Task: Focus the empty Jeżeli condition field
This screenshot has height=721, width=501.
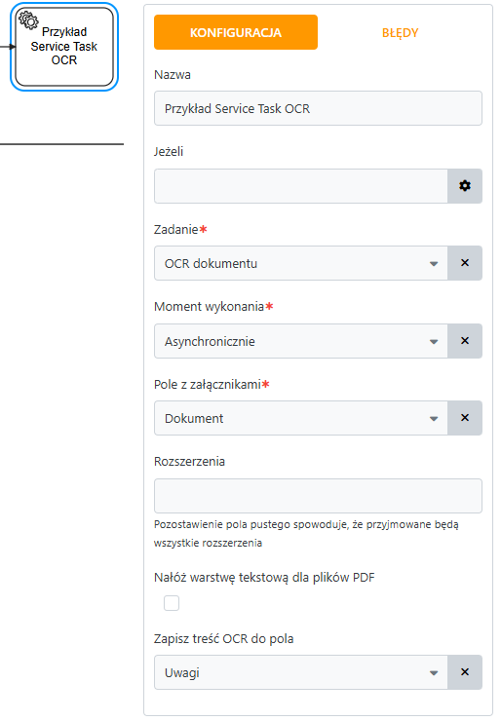Action: [301, 186]
